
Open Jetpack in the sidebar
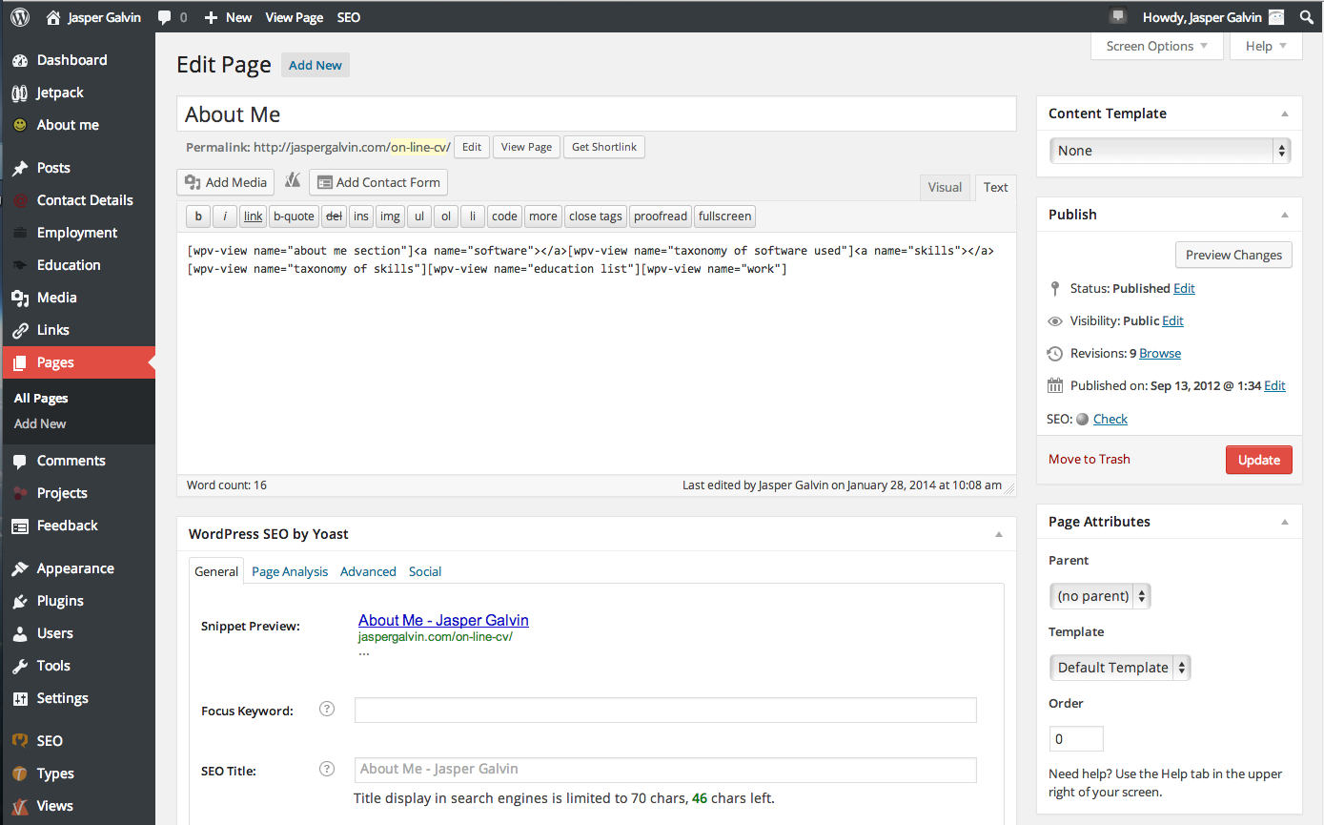click(60, 93)
